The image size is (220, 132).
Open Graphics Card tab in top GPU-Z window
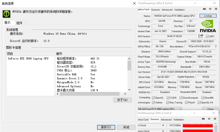(143, 9)
